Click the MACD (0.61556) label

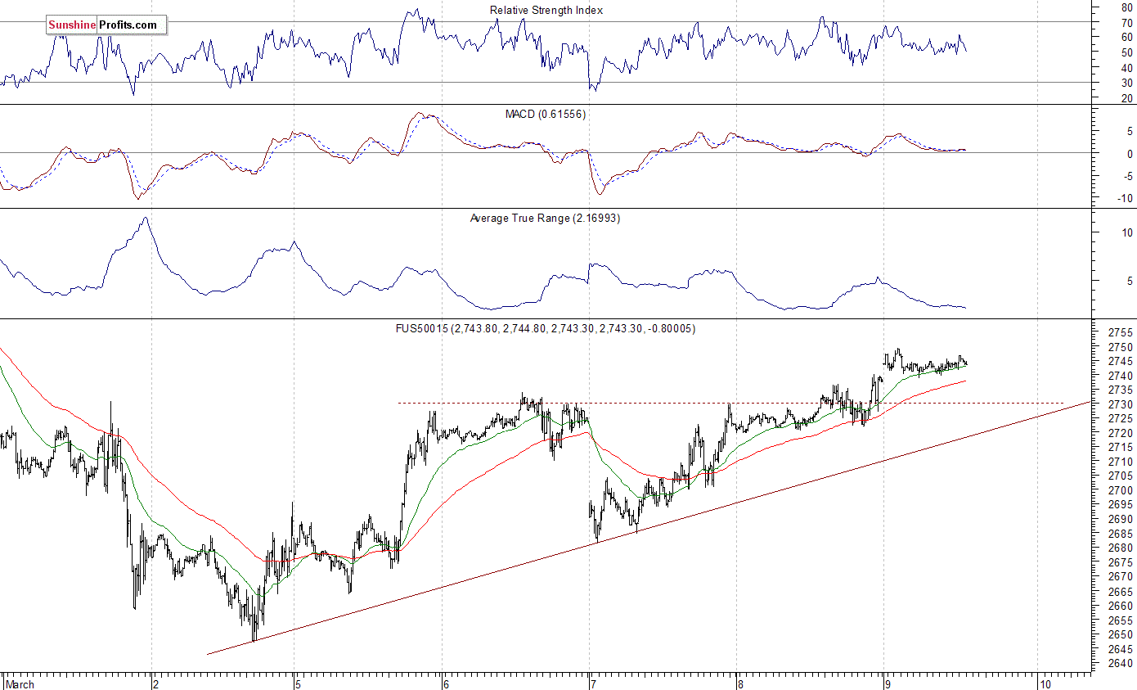[x=545, y=114]
